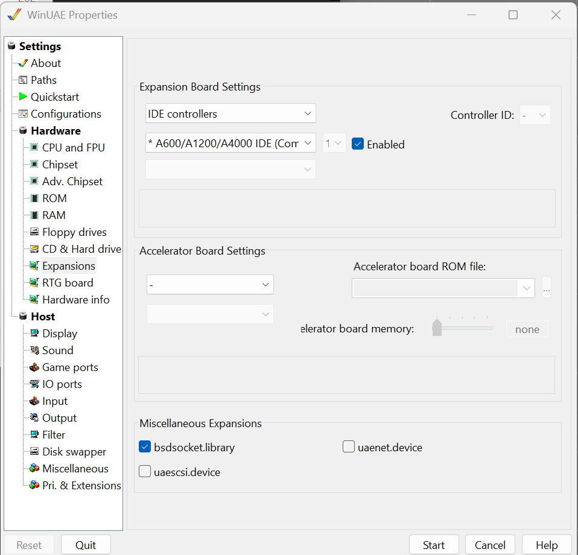Click the CD & Hard drive icon

pos(34,249)
